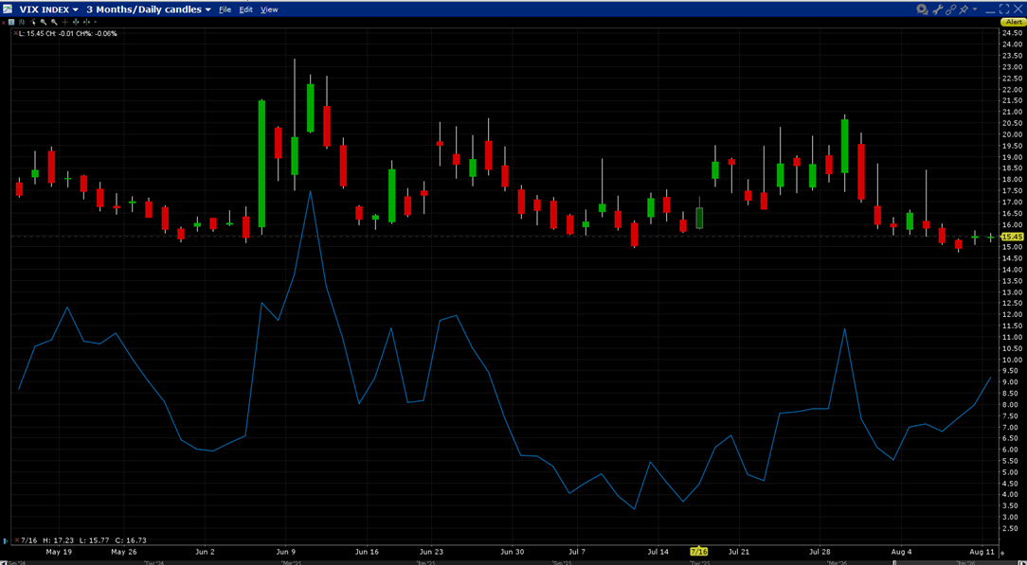Click the timeline scrollbar handle near Mar '26
The image size is (1027, 565).
click(x=894, y=562)
